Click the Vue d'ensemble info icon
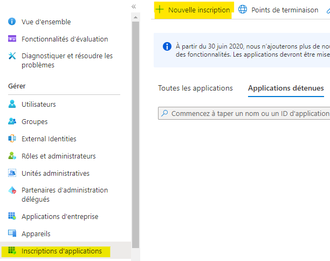Screen dimensions: 330x261 12,22
